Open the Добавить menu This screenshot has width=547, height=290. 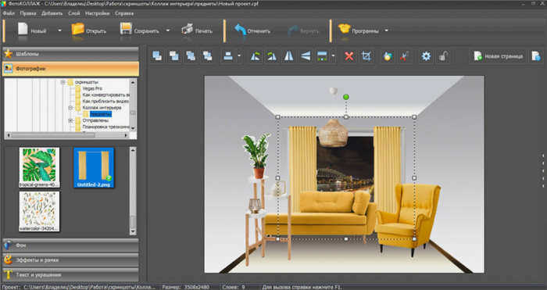click(52, 13)
